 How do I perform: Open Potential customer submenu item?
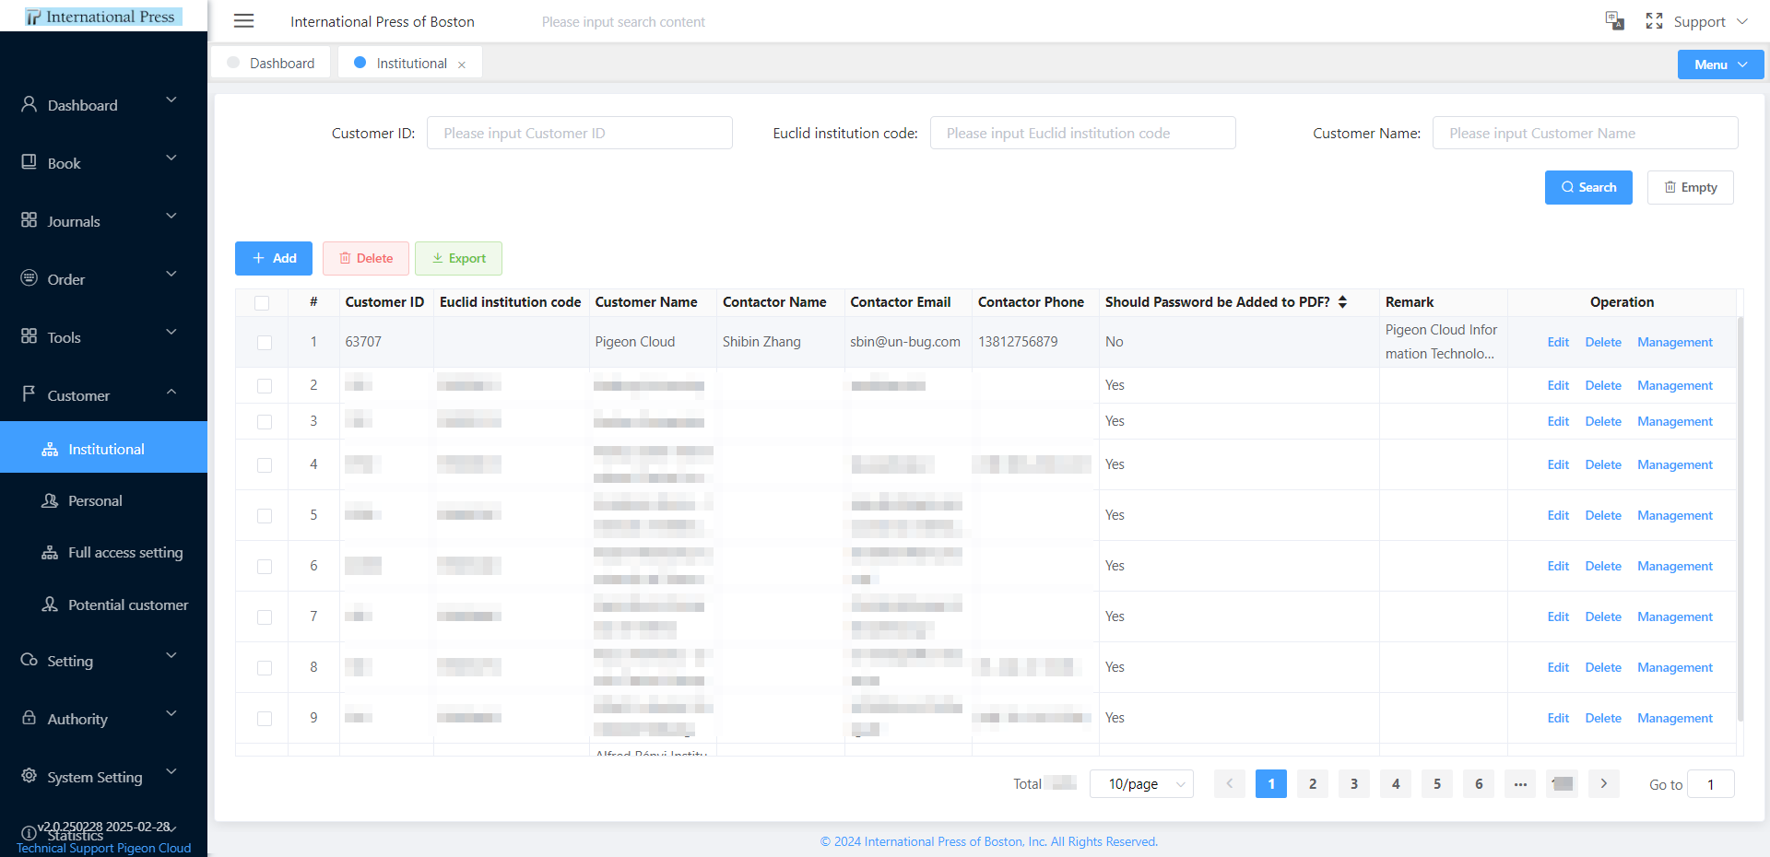103,605
